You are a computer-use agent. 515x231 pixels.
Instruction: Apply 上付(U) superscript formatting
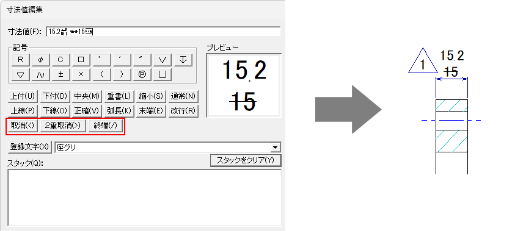23,97
